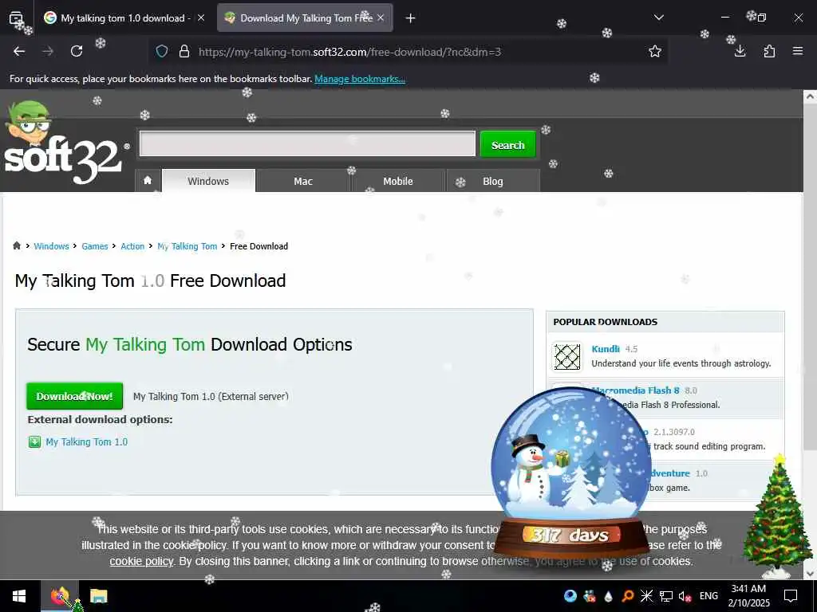817x612 pixels.
Task: Open a new browser tab
Action: [x=411, y=18]
